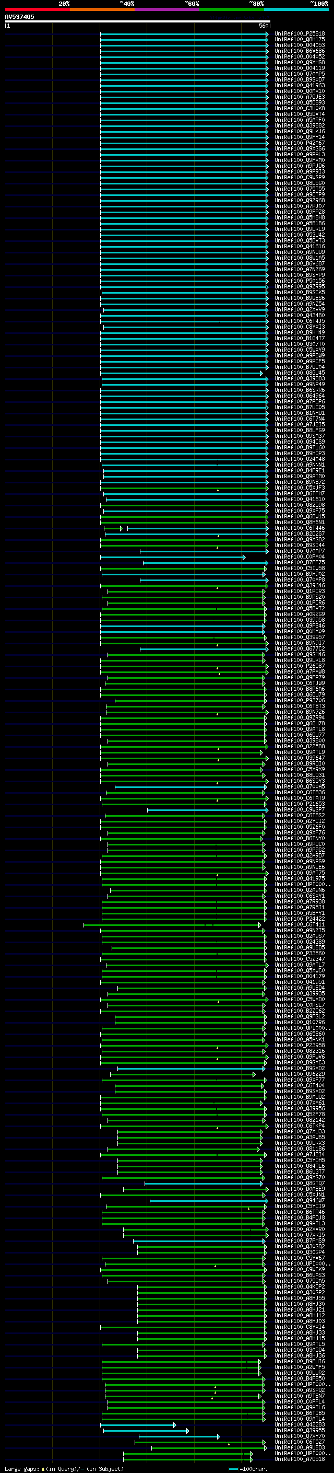334x1473 pixels.
Task: Select the cyan alignment bar for UniRef100_P25818
Action: (x=184, y=34)
